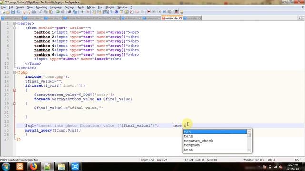Image resolution: width=305 pixels, height=171 pixels.
Task: Click tab bar scroll-right arrow
Action: click(303, 18)
